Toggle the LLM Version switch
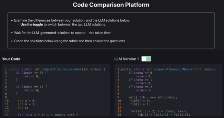The height and width of the screenshot is (118, 224). click(146, 59)
